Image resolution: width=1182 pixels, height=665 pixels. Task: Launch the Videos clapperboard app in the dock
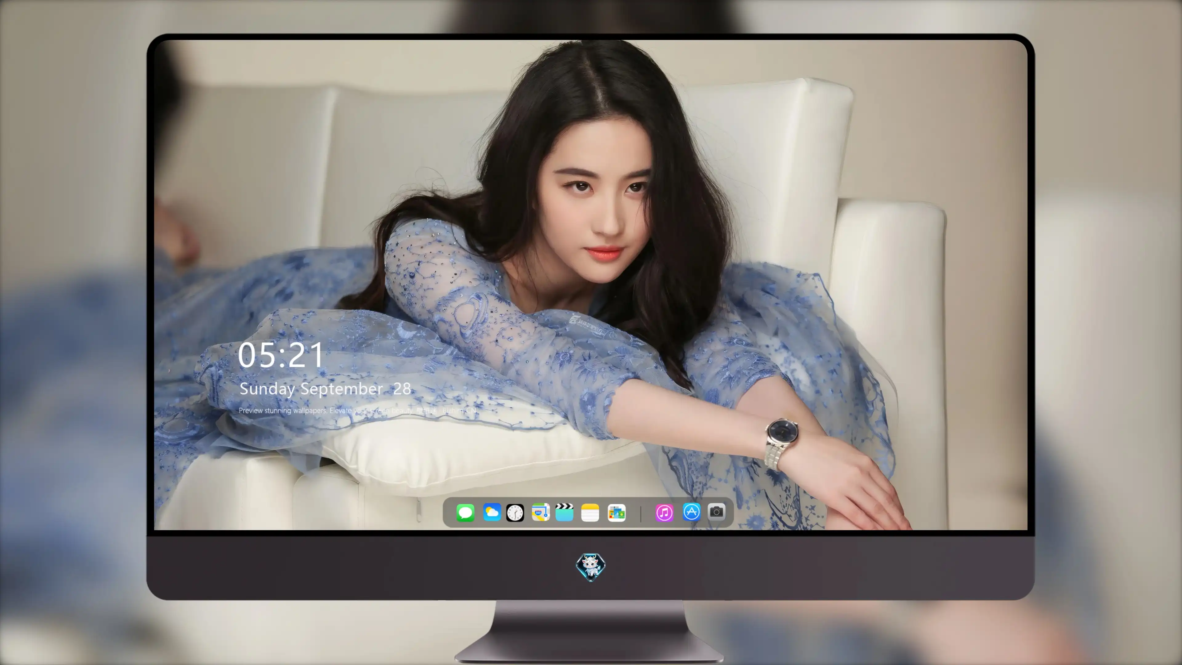tap(565, 512)
